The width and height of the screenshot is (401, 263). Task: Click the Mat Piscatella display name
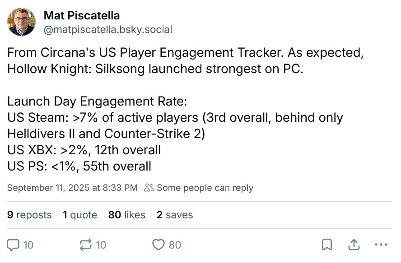click(82, 16)
